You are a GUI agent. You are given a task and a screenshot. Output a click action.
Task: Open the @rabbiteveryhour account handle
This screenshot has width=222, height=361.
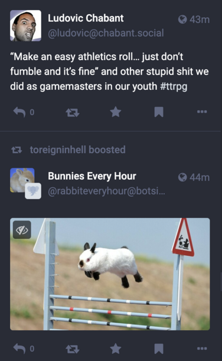[x=106, y=191]
